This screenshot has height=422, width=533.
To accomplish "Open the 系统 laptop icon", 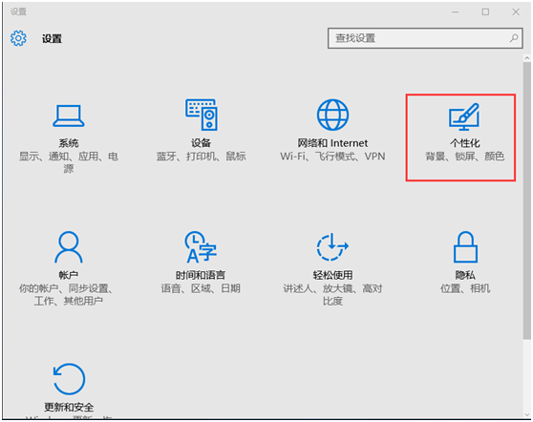I will [69, 116].
